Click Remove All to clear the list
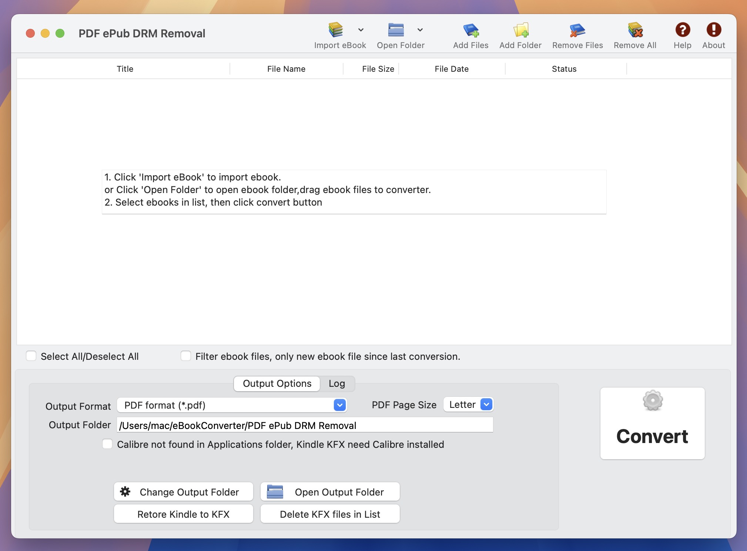Viewport: 747px width, 551px height. 634,30
